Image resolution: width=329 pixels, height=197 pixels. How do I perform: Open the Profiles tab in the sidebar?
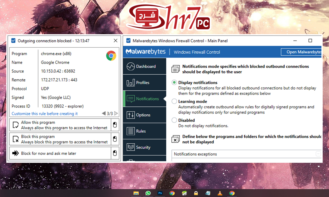[144, 82]
